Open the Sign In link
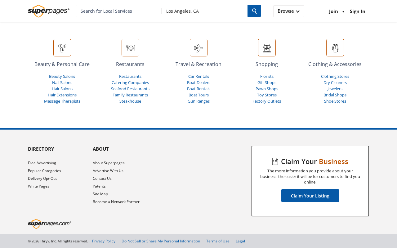This screenshot has width=397, height=248. pyautogui.click(x=358, y=11)
